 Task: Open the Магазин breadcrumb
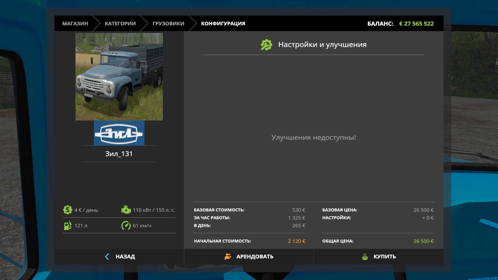(75, 23)
